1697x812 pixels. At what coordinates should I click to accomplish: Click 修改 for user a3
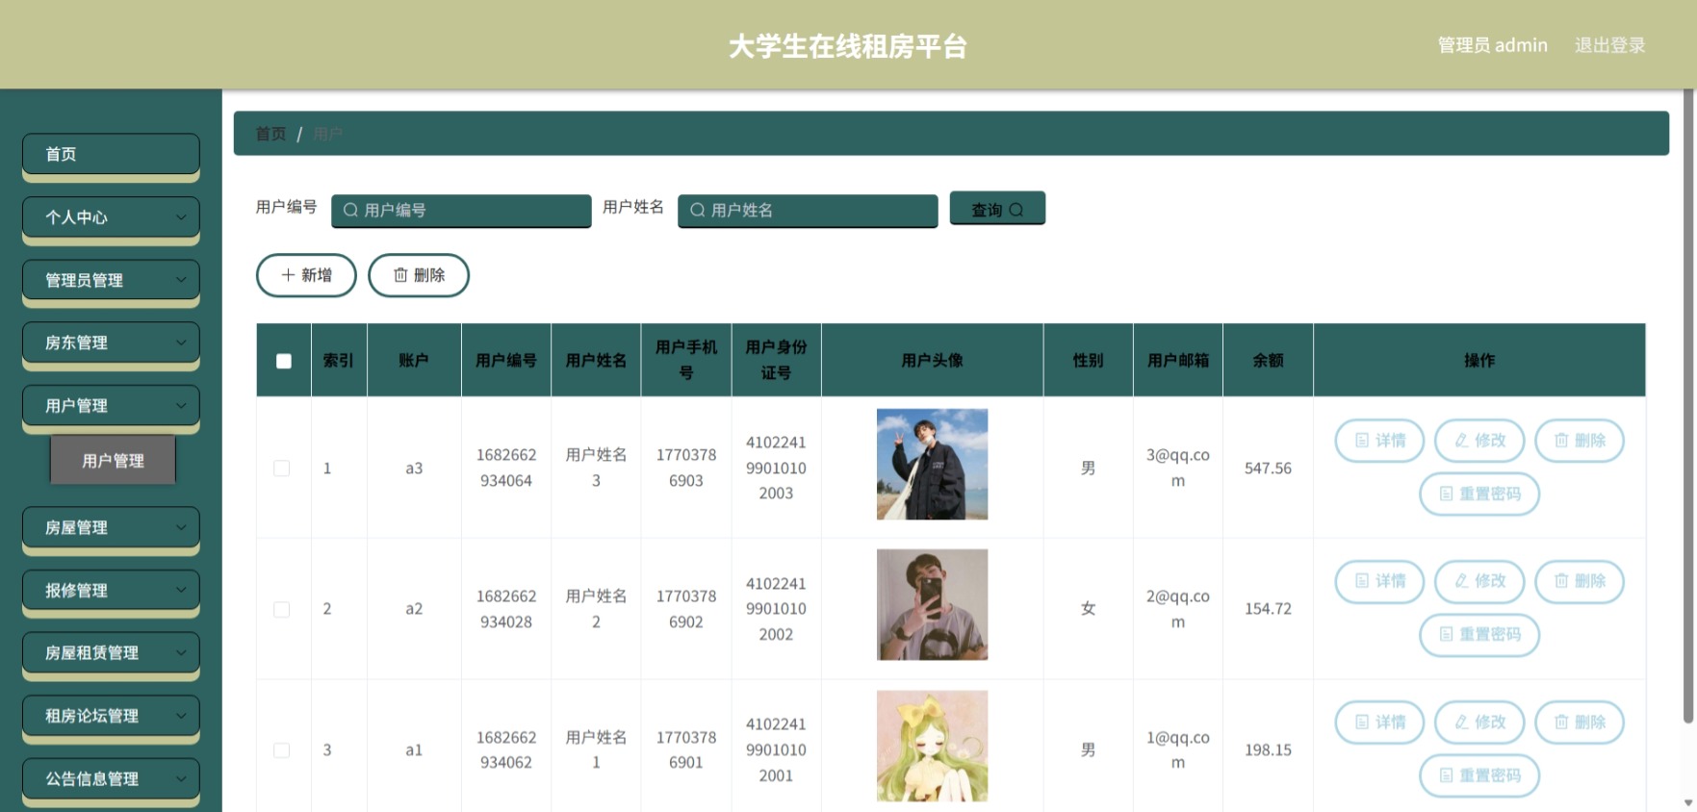coord(1479,441)
